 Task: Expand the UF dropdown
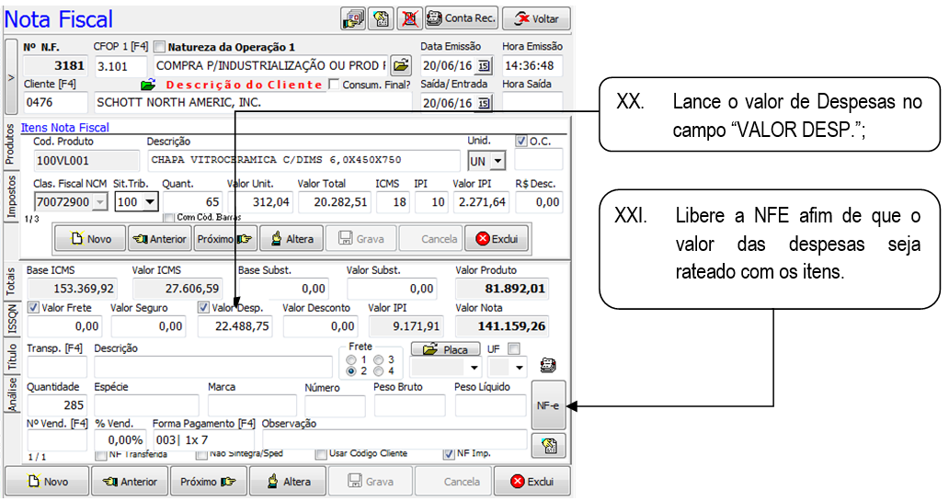pos(520,368)
